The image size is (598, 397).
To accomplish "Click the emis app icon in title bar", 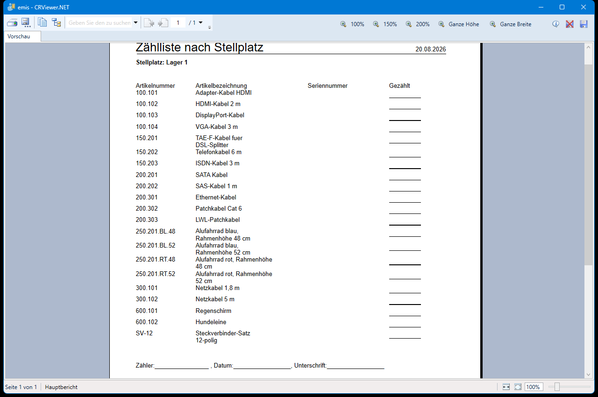I will click(x=12, y=7).
